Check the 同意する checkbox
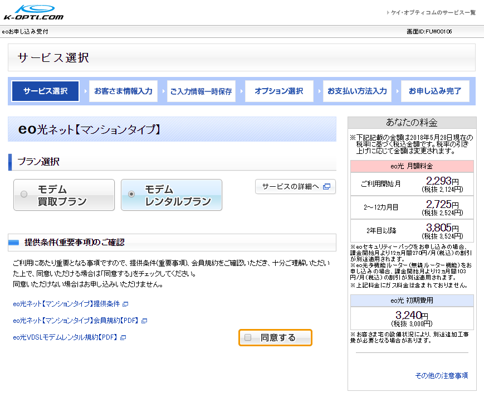 [x=248, y=337]
